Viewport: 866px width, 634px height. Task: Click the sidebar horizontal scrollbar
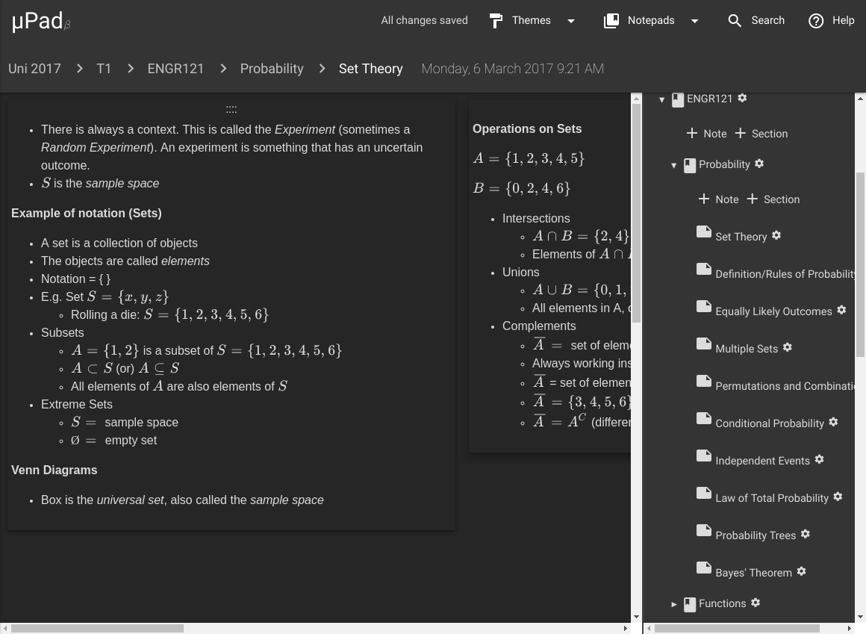tap(737, 629)
